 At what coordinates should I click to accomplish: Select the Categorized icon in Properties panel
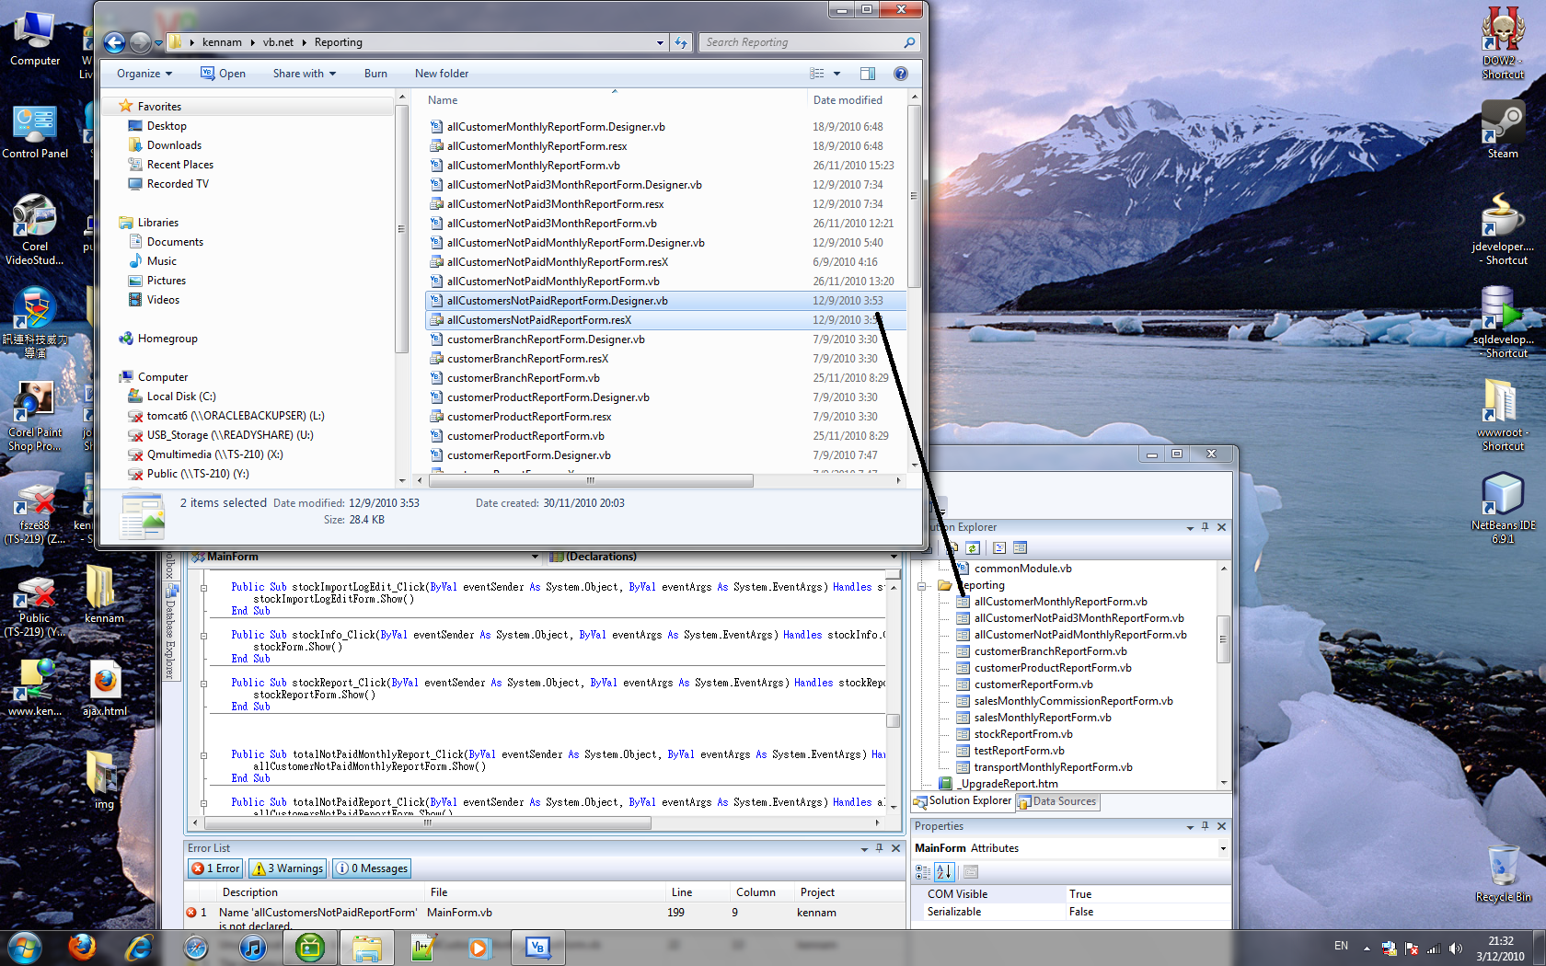click(x=920, y=871)
